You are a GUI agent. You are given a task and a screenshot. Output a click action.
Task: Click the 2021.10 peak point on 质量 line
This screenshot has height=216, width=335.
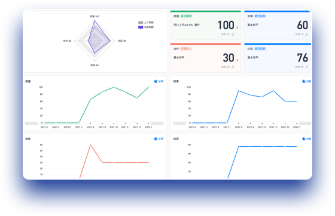point(114,87)
